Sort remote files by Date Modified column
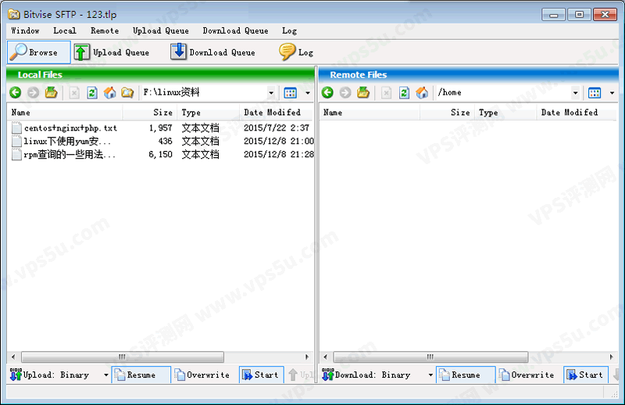 pyautogui.click(x=577, y=113)
